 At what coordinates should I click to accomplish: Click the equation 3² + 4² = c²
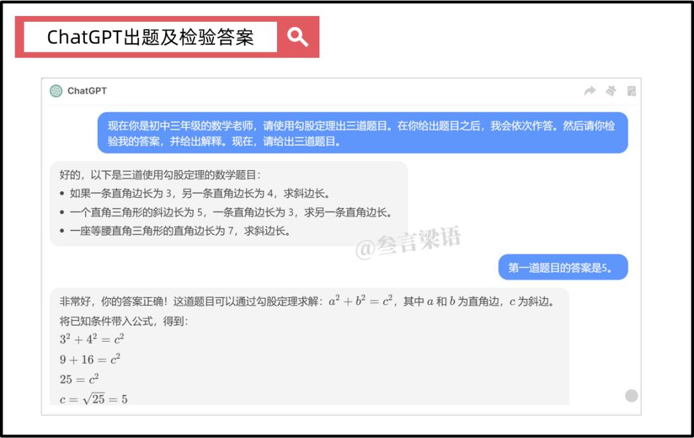(x=92, y=339)
